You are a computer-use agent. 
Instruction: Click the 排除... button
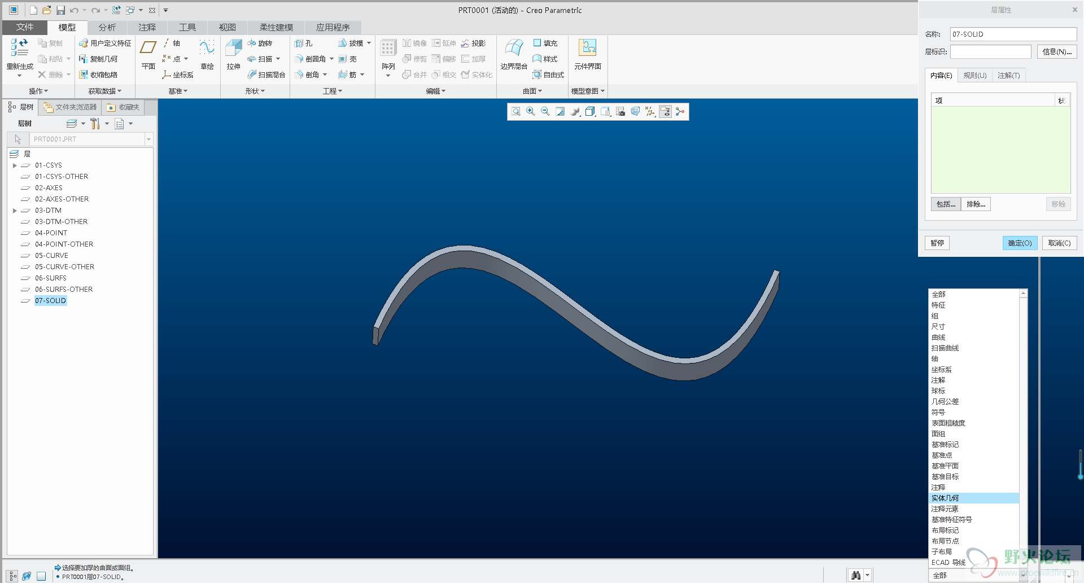pos(976,204)
